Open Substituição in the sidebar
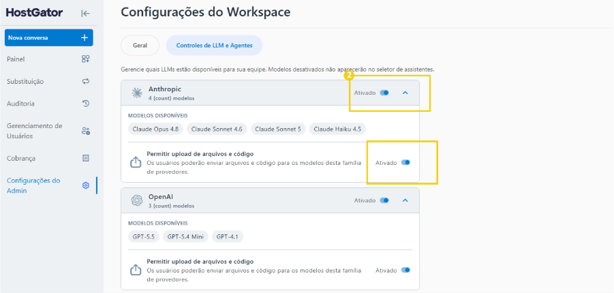614x293 pixels. pyautogui.click(x=49, y=82)
